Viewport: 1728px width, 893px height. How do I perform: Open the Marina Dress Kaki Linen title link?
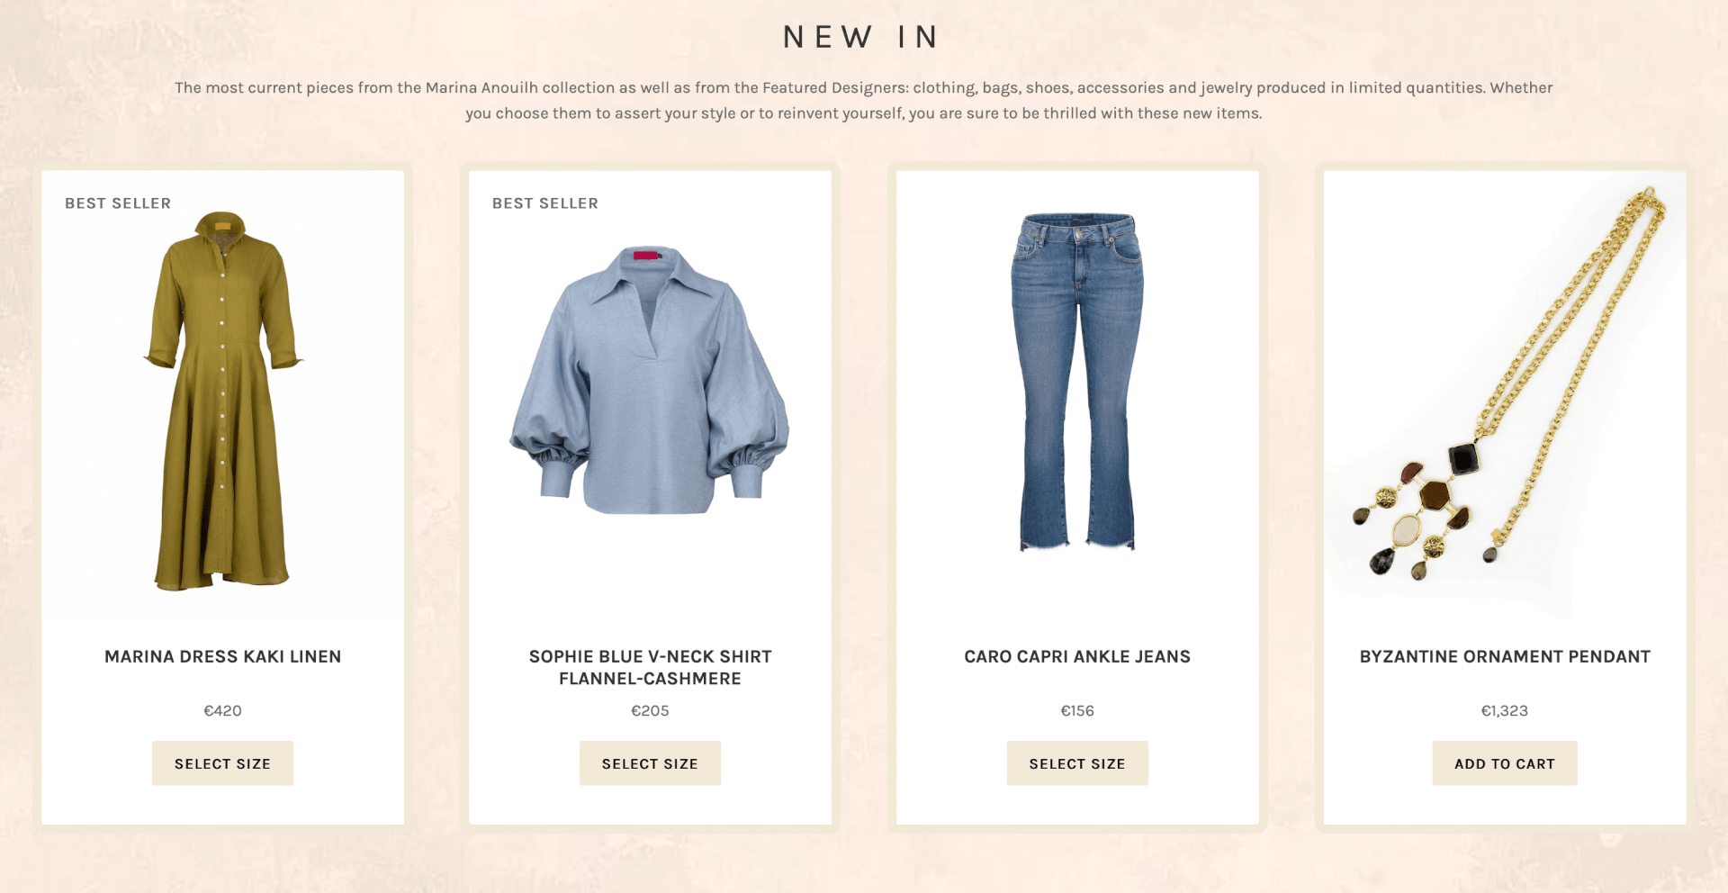222,657
